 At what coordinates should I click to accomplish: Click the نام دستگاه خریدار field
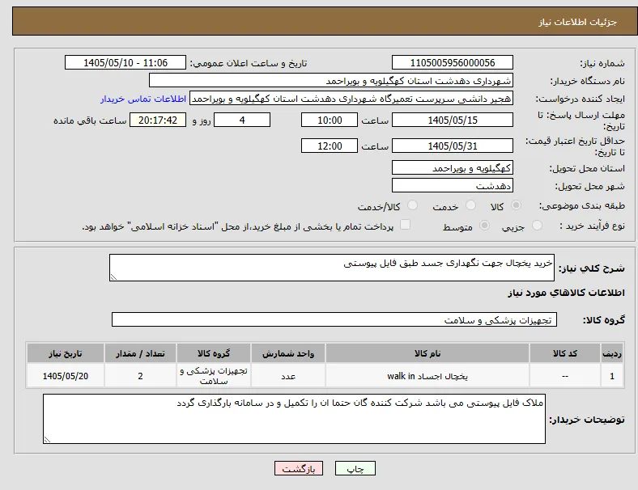pyautogui.click(x=331, y=80)
